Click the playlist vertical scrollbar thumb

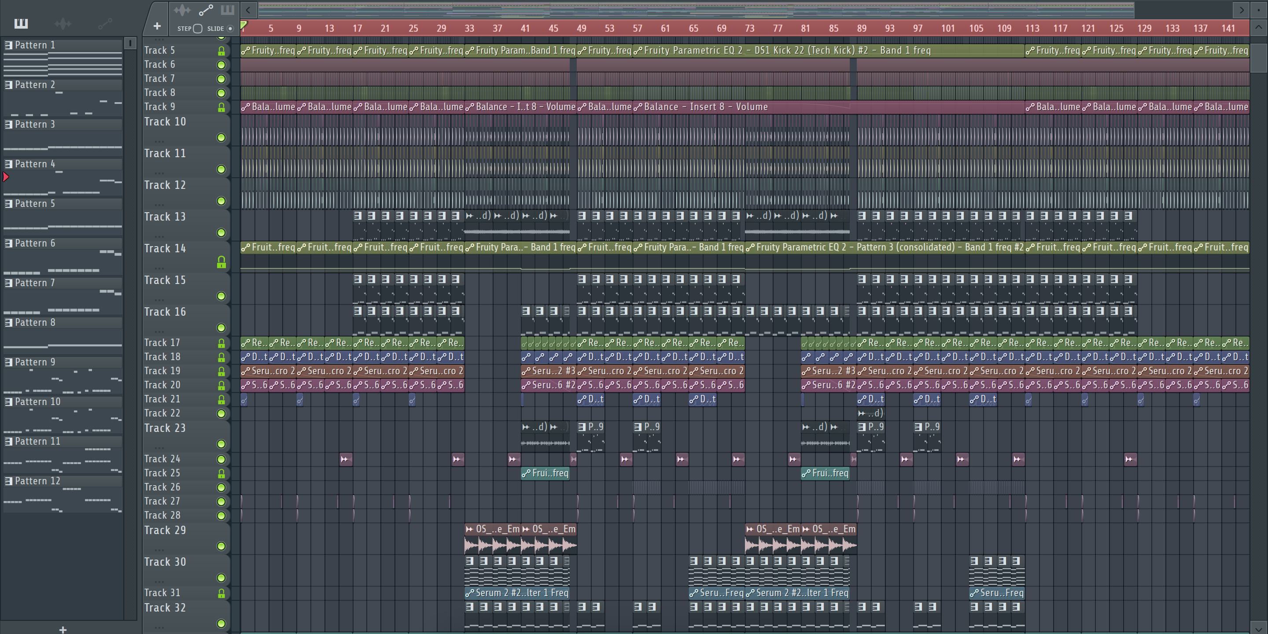pyautogui.click(x=1259, y=59)
